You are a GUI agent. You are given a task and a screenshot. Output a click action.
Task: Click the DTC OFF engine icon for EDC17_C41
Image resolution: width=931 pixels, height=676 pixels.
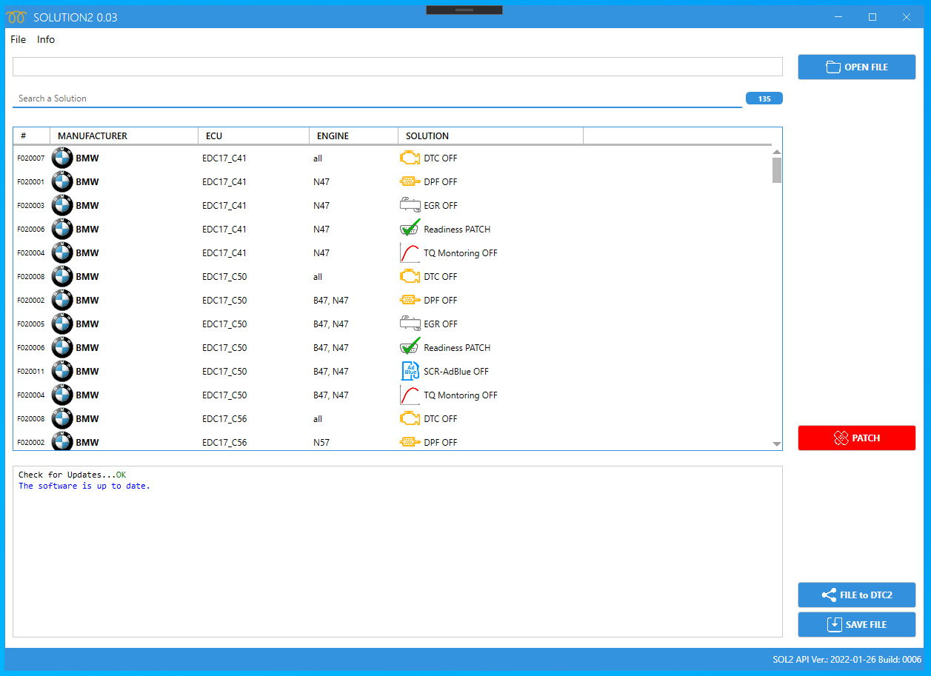click(410, 158)
